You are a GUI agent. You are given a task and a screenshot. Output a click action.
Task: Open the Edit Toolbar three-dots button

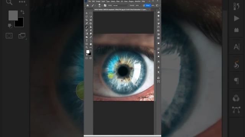(91, 47)
